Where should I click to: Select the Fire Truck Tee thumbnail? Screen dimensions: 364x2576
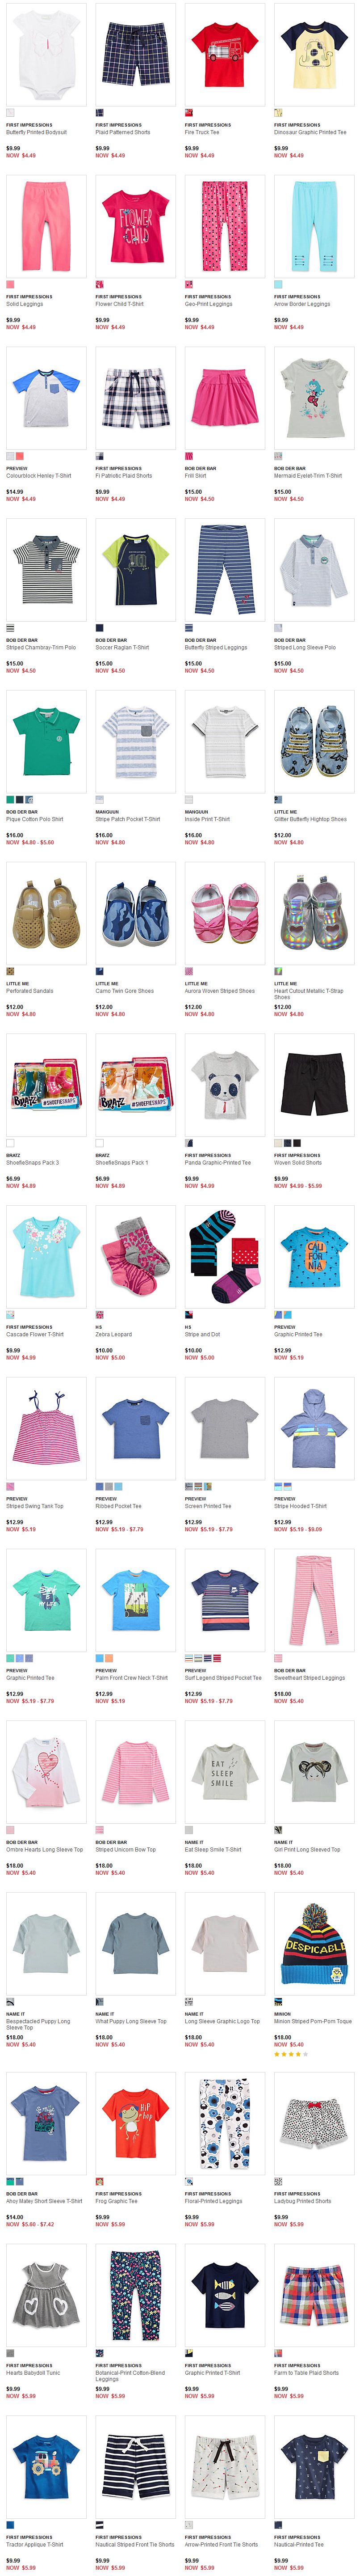pos(225,54)
